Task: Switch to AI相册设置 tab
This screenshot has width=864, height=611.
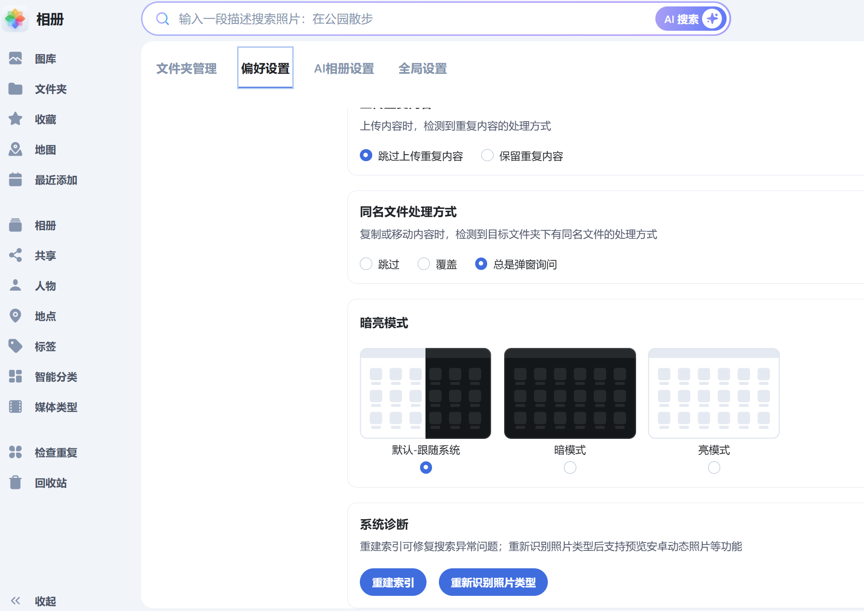Action: 344,68
